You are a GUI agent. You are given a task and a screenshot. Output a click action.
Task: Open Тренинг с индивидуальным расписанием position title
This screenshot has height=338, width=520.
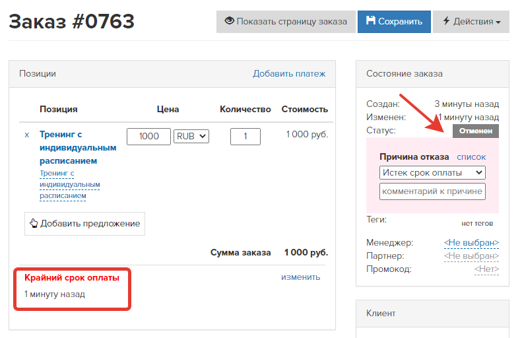click(x=78, y=147)
